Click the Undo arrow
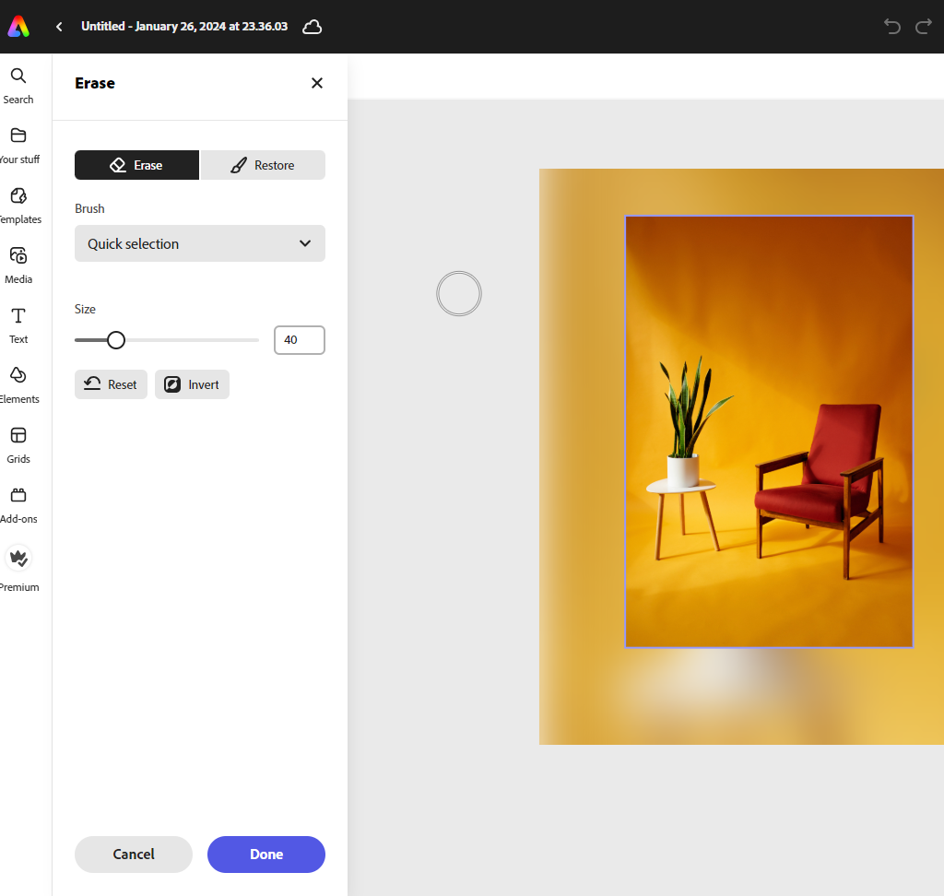The width and height of the screenshot is (944, 896). [891, 27]
